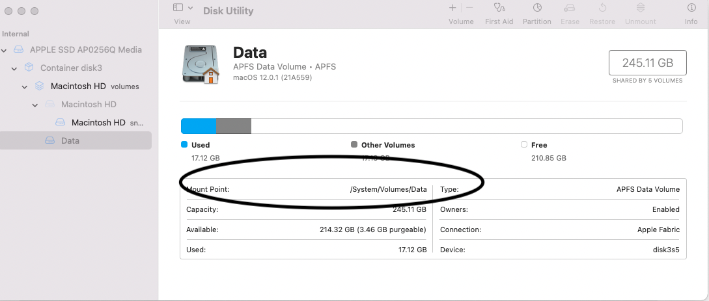This screenshot has height=301, width=709.
Task: Click the Macintosh HD volumes stack icon
Action: tap(39, 86)
